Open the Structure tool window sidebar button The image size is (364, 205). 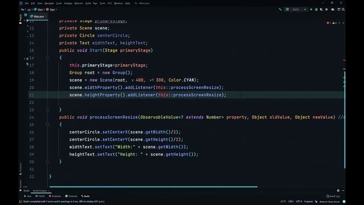click(x=20, y=169)
